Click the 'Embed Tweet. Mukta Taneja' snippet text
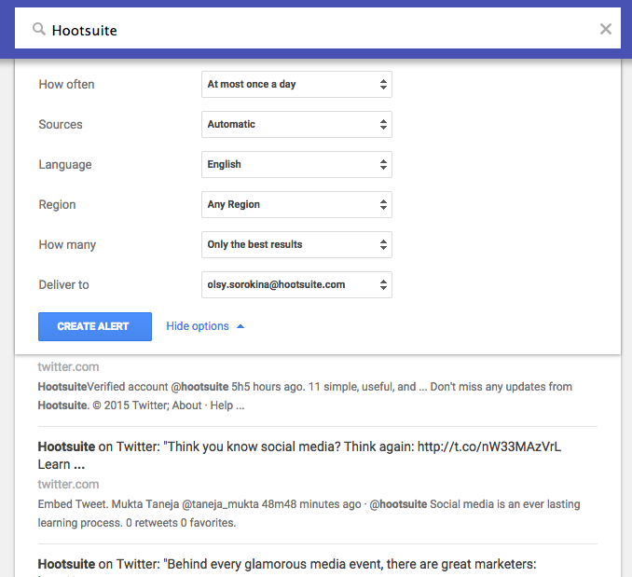The height and width of the screenshot is (577, 632). pyautogui.click(x=309, y=514)
